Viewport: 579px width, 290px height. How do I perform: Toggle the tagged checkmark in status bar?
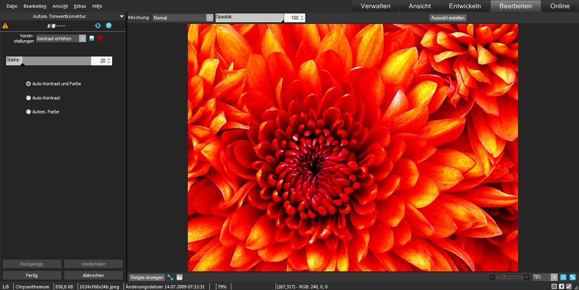(x=569, y=286)
